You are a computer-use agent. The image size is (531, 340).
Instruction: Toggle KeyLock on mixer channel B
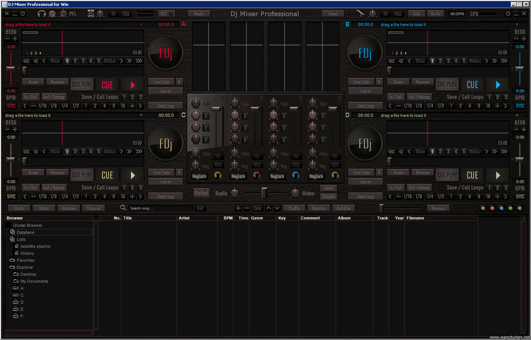click(x=277, y=176)
